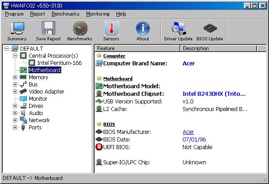The height and width of the screenshot is (184, 269).
Task: Click the Ports plug icon in tree
Action: (23, 128)
